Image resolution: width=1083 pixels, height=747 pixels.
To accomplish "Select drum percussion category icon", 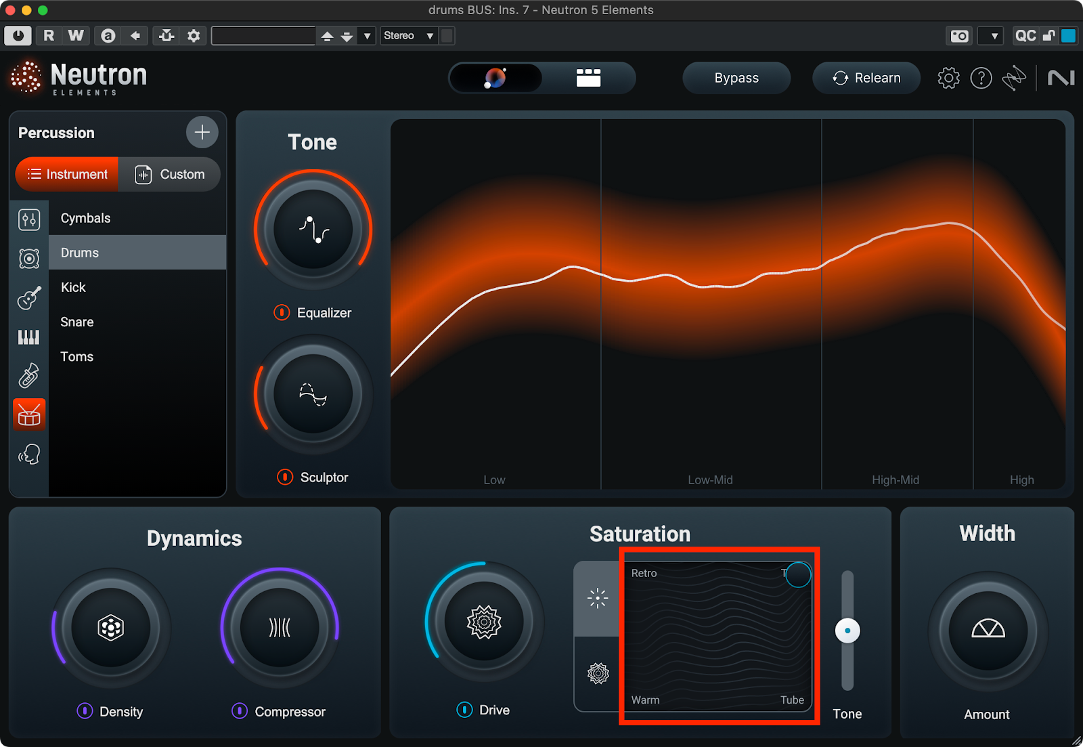I will (29, 414).
